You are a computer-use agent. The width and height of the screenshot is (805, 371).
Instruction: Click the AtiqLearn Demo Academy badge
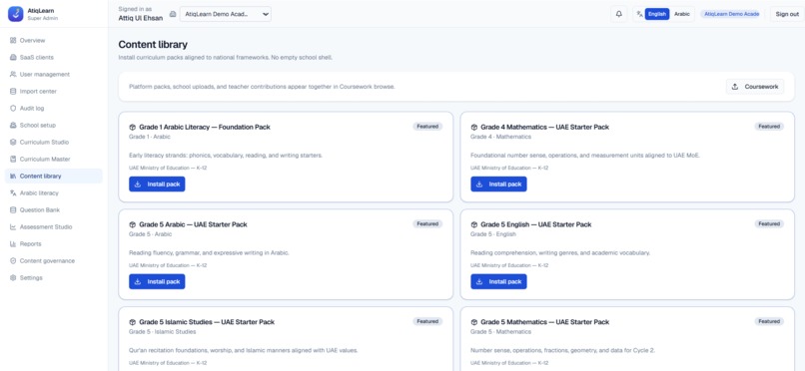coord(731,14)
